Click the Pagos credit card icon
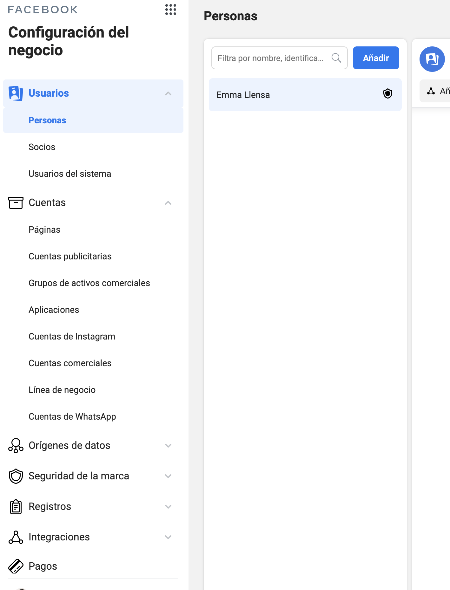Viewport: 450px width, 590px height. click(16, 566)
